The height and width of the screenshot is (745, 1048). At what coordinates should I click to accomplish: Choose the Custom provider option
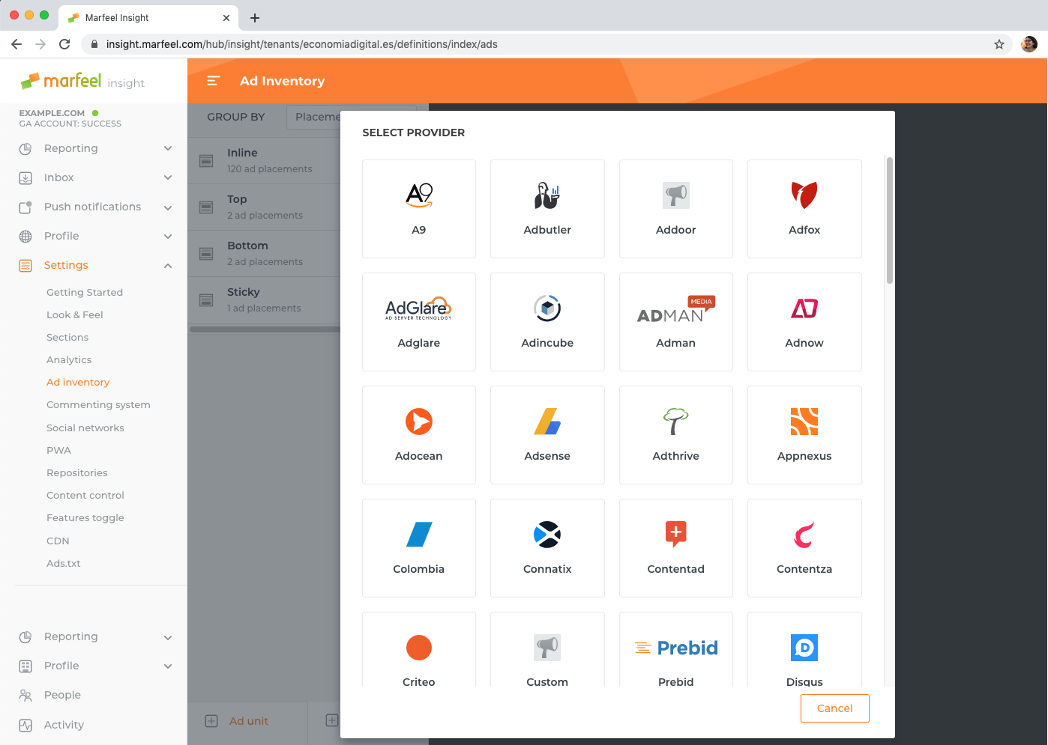(x=547, y=649)
